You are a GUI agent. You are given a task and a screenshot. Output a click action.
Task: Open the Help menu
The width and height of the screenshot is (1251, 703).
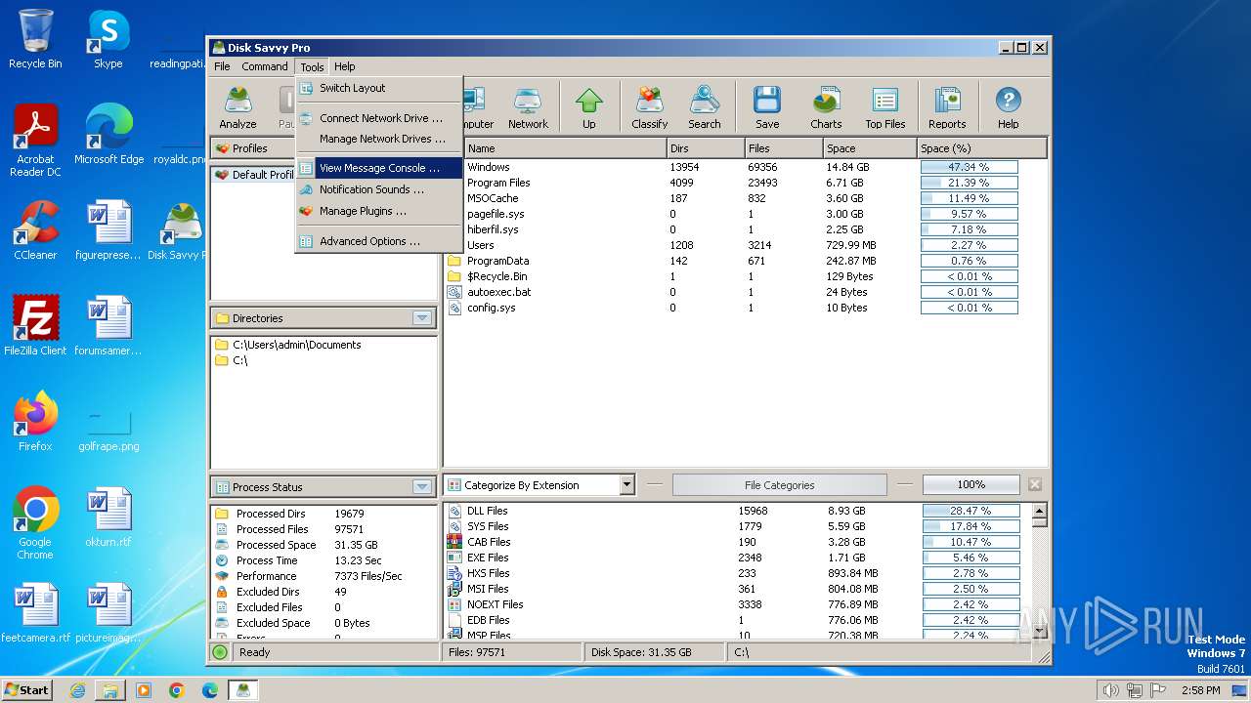pyautogui.click(x=344, y=66)
